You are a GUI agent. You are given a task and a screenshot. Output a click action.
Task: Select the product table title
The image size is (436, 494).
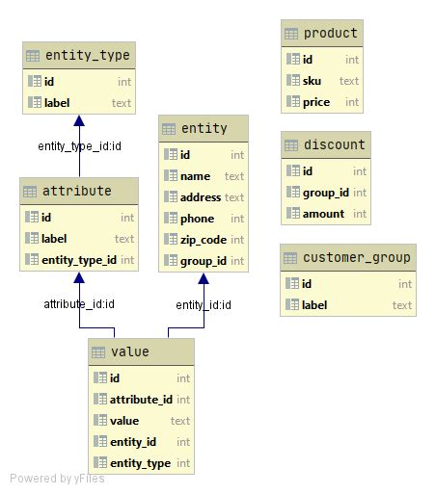pyautogui.click(x=331, y=34)
